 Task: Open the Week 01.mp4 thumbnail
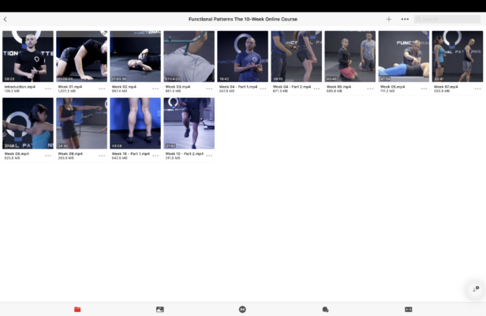click(81, 56)
